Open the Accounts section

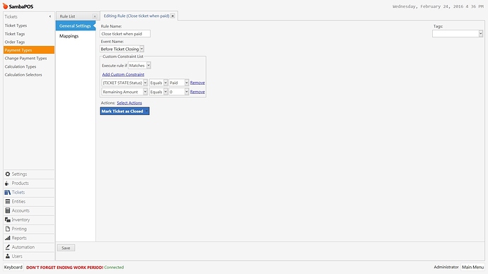tap(28, 210)
